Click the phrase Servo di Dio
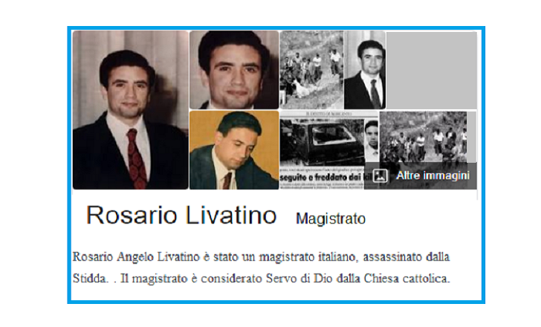The image size is (541, 327). [x=299, y=279]
